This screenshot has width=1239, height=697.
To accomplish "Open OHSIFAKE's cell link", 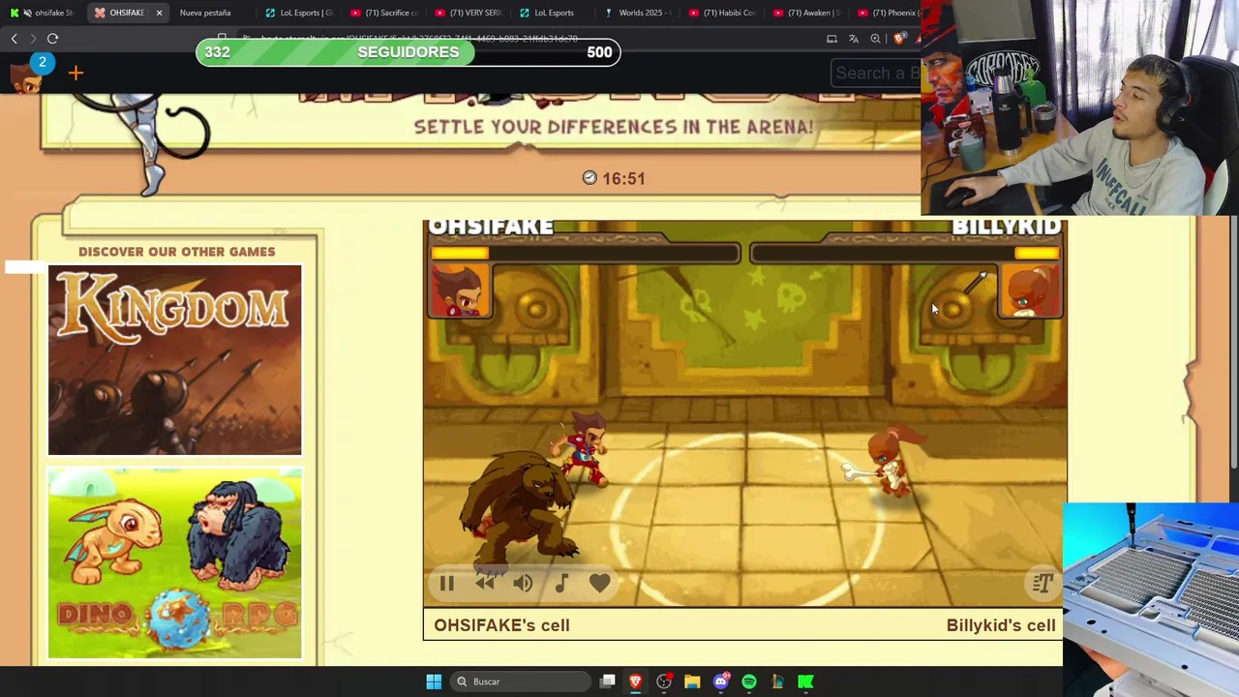I will 501,625.
